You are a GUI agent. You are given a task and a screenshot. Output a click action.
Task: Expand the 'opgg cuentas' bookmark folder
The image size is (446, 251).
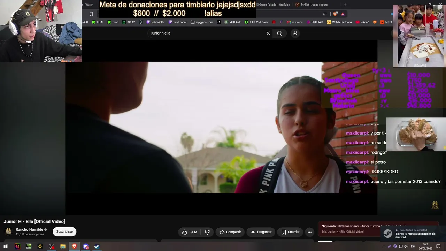click(x=202, y=22)
